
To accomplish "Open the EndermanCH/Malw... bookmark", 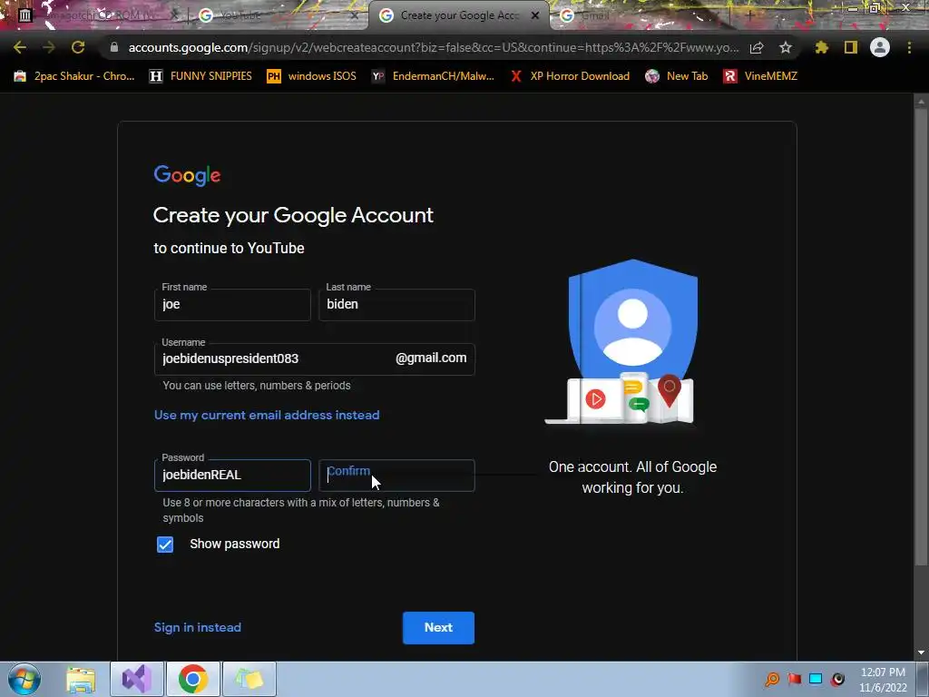I will [x=433, y=76].
